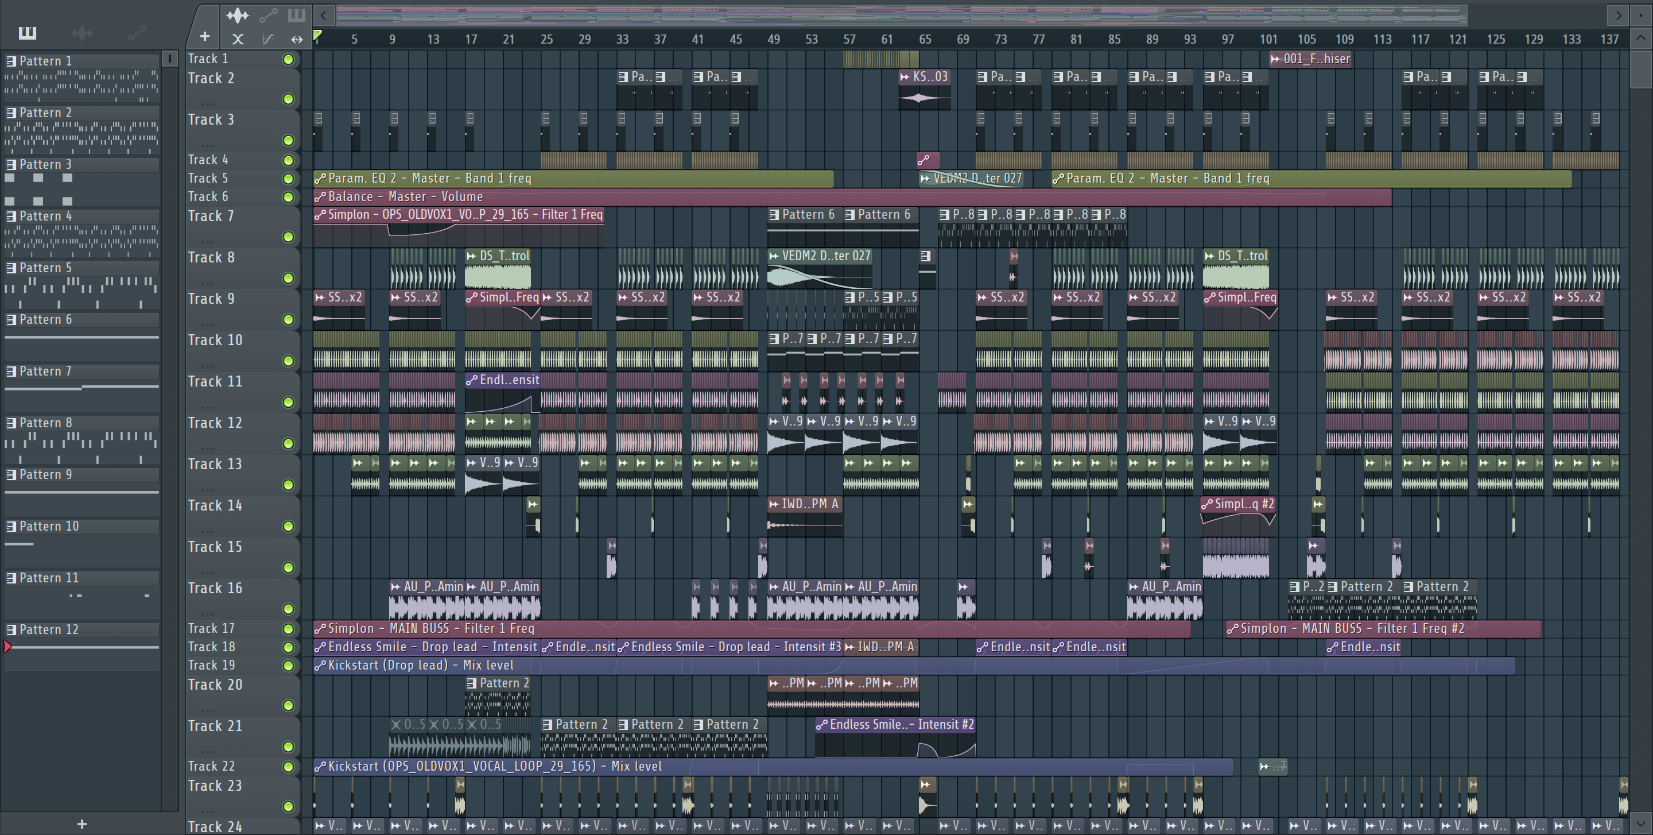Open menu icon of Simplon MAIN BUSS Filter 1 Freq #2
This screenshot has height=835, width=1653.
[1233, 629]
